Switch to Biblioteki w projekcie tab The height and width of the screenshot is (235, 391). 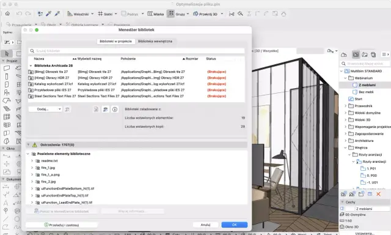click(115, 41)
